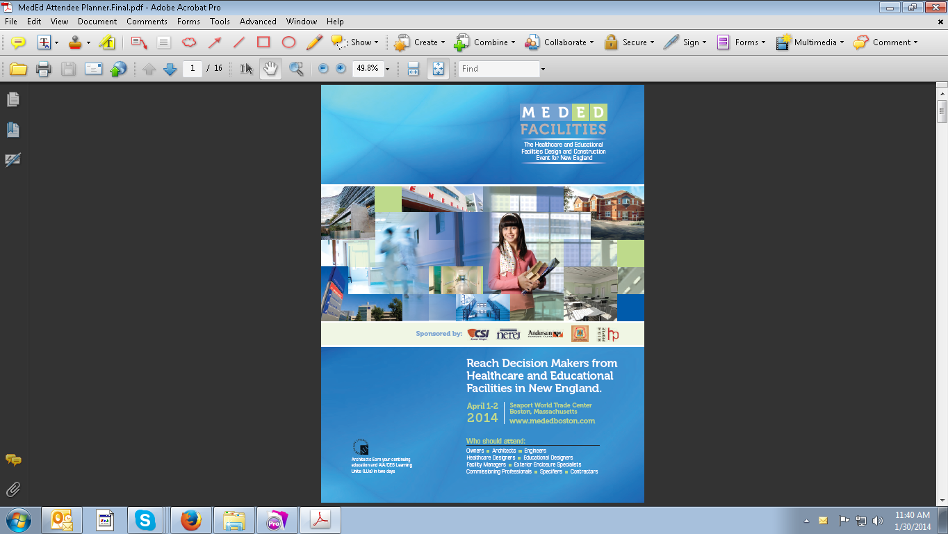Select the Line drawing tool
This screenshot has width=948, height=534.
239,42
